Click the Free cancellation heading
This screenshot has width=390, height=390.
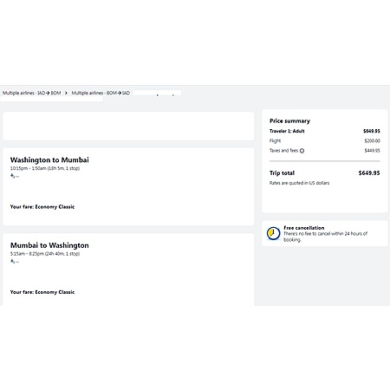304,228
